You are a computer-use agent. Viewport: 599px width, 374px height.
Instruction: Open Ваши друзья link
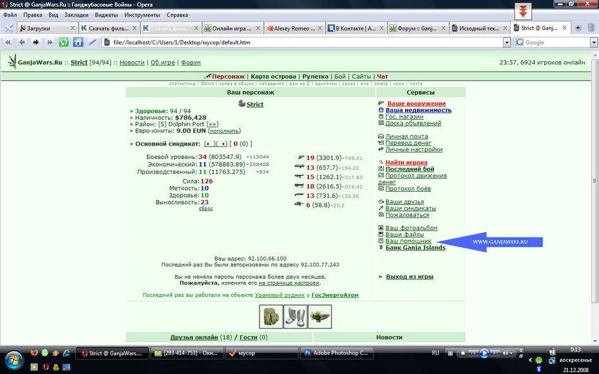pyautogui.click(x=404, y=201)
